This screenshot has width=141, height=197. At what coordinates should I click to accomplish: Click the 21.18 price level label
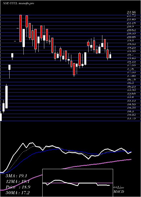131,23
